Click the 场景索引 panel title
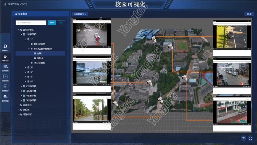The width and height of the screenshot is (257, 145). tap(23, 14)
